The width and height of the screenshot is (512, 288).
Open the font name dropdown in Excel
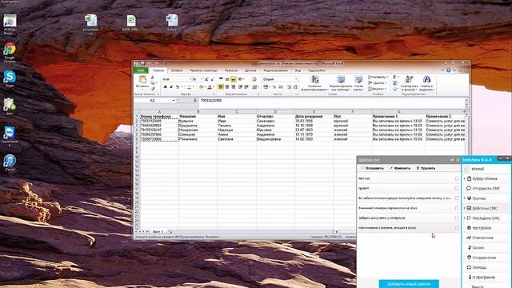[190, 79]
